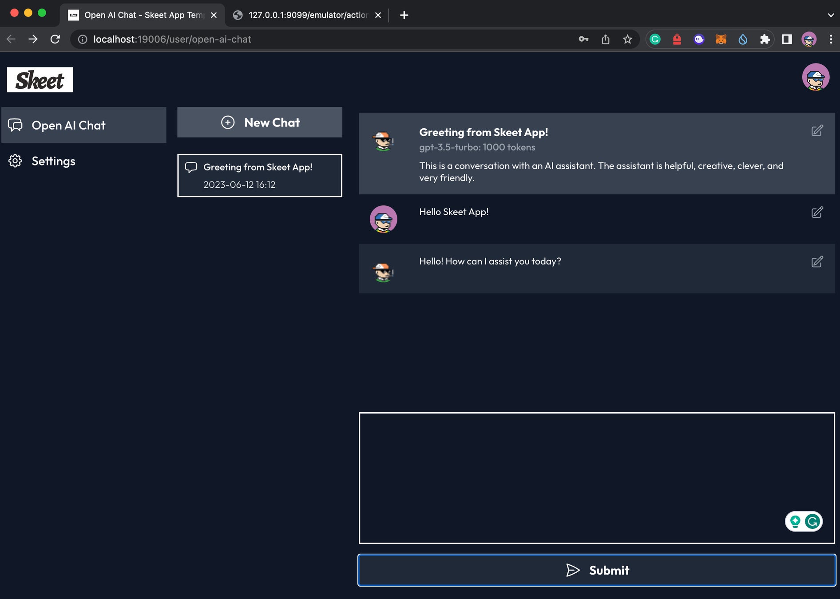Go back to the previous page
The image size is (840, 599).
[x=11, y=39]
